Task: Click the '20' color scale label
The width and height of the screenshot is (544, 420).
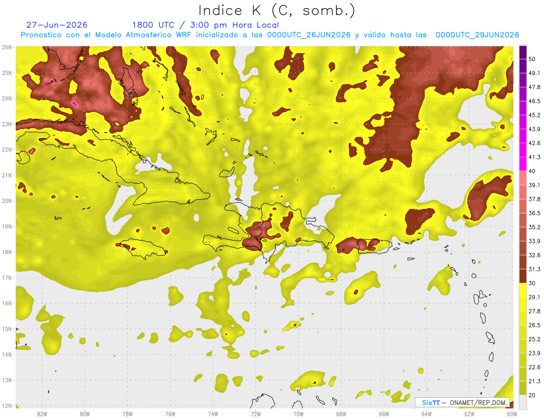Action: [533, 395]
